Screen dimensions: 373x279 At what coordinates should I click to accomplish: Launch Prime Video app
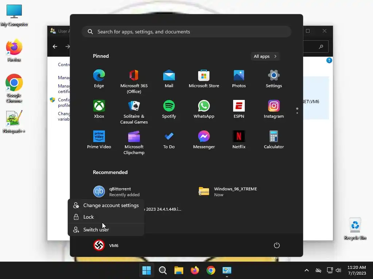tap(99, 140)
